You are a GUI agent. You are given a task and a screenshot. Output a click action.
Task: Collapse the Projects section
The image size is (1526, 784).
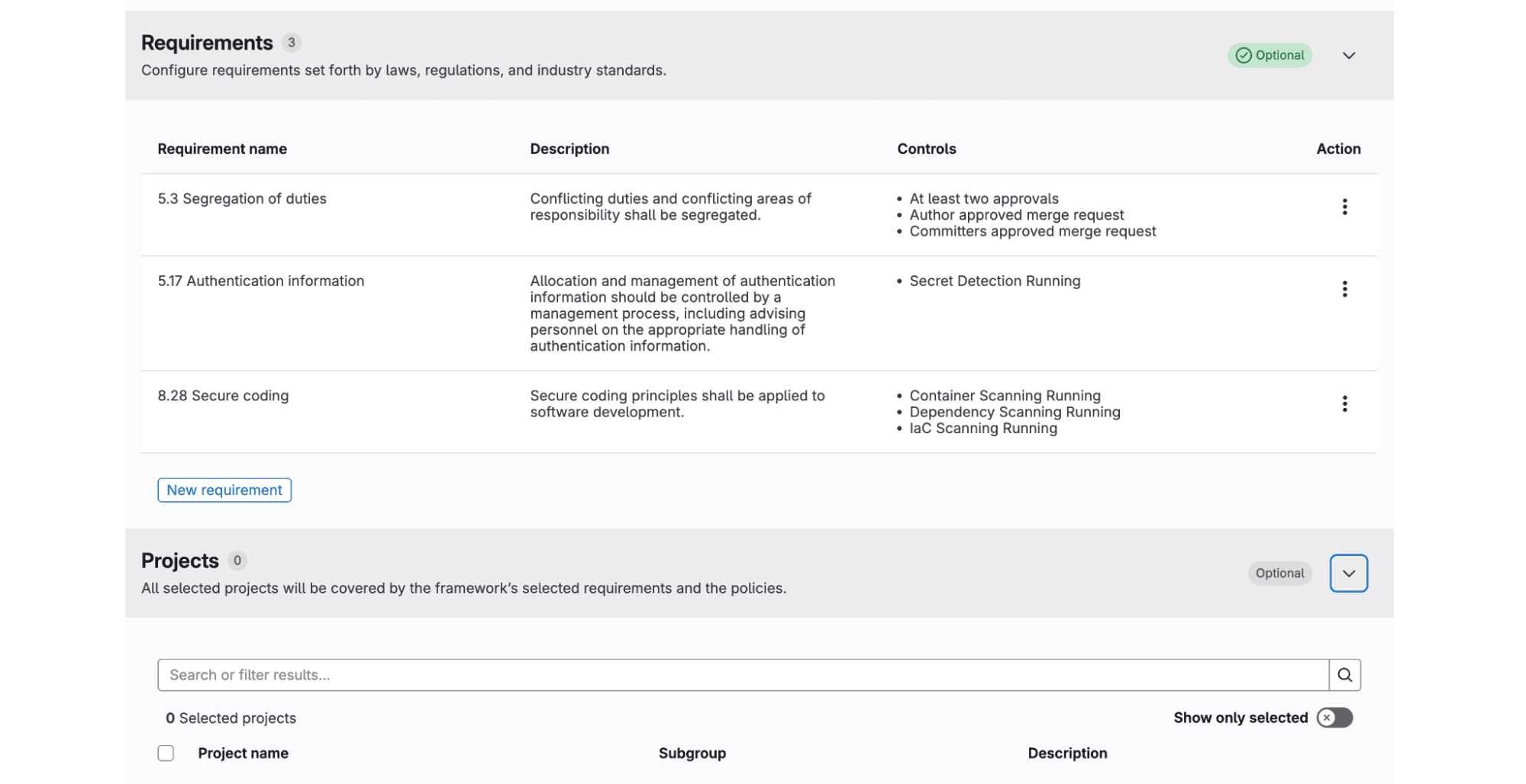click(1348, 573)
